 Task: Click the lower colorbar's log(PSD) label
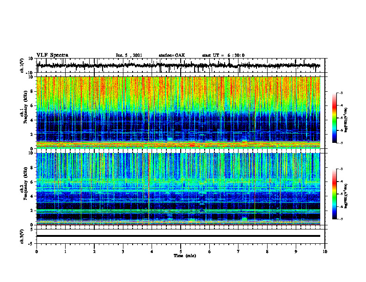(346, 196)
